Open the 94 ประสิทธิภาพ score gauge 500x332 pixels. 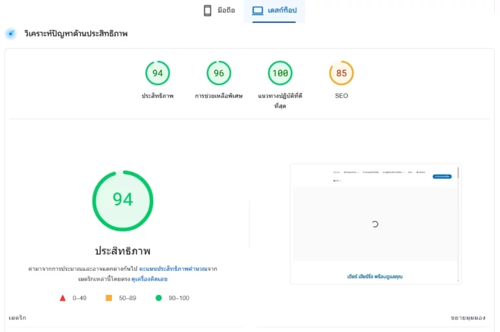click(x=158, y=73)
